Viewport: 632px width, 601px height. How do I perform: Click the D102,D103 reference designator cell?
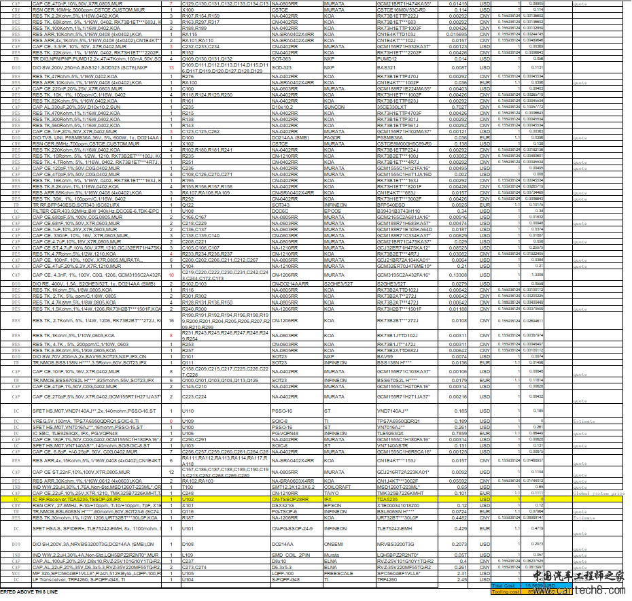(226, 284)
